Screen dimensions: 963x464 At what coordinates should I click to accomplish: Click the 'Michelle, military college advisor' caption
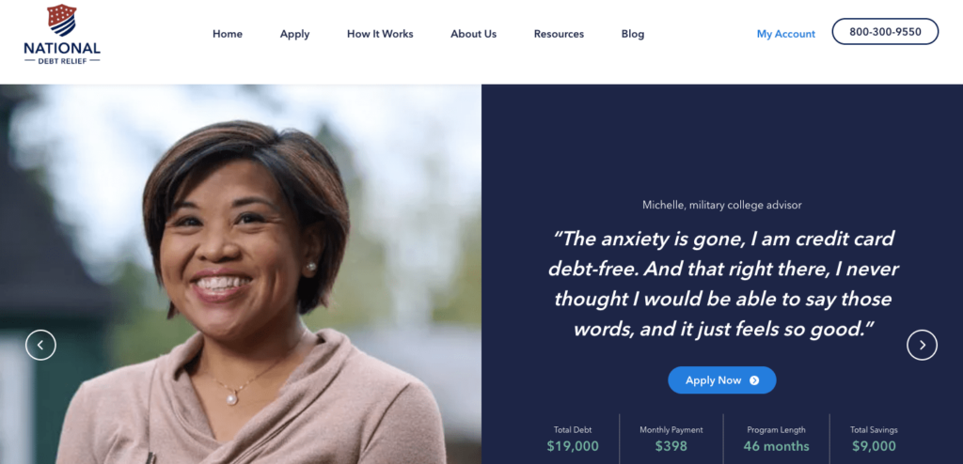(x=722, y=205)
